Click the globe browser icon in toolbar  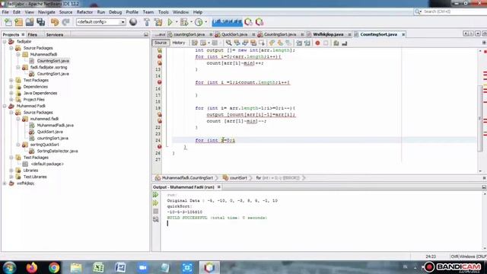point(133,22)
